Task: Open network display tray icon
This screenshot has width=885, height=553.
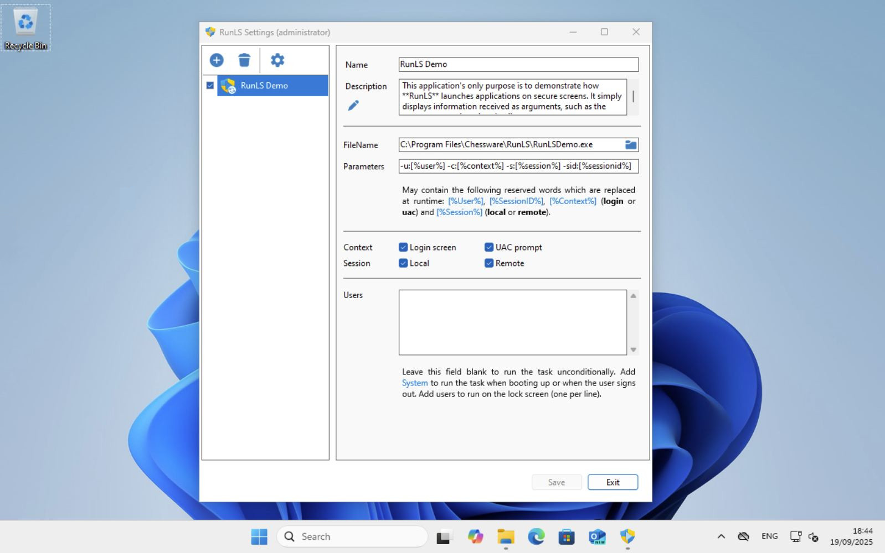Action: pyautogui.click(x=795, y=536)
